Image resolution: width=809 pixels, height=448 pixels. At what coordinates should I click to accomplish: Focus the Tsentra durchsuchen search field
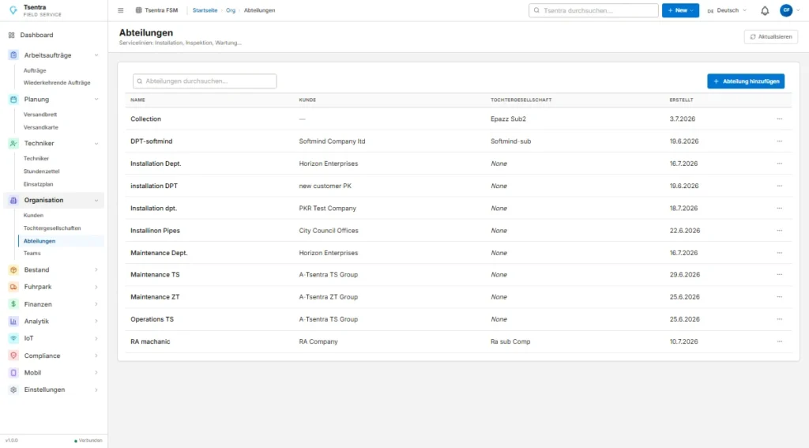(x=593, y=10)
